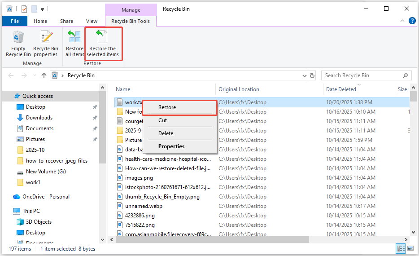Open the Help question mark icon
Image resolution: width=419 pixels, height=256 pixels.
click(x=412, y=21)
